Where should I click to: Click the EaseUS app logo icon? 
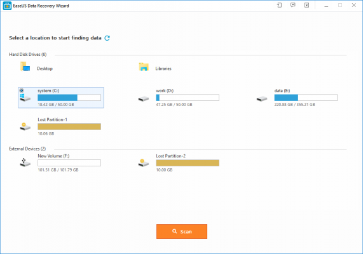[x=7, y=6]
